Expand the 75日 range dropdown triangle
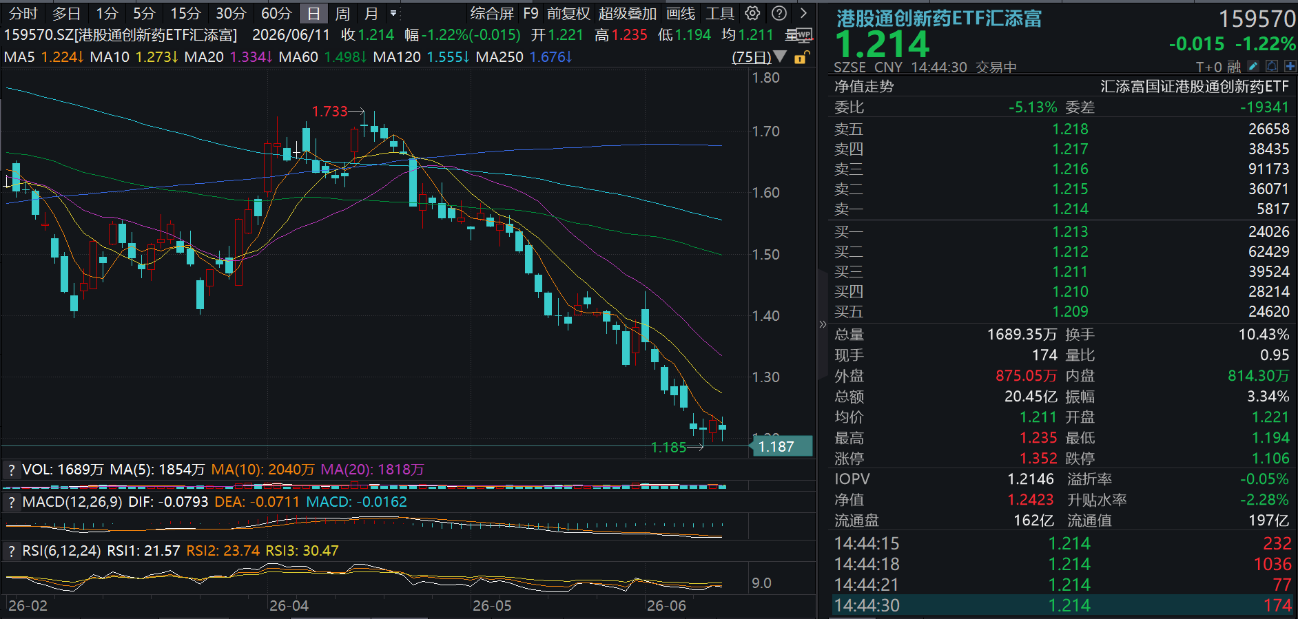 point(779,56)
